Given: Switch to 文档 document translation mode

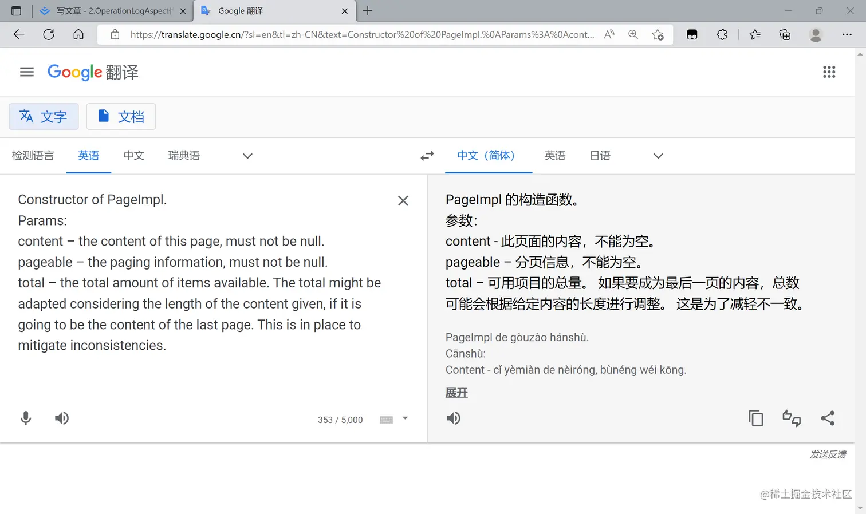Looking at the screenshot, I should click(x=121, y=117).
